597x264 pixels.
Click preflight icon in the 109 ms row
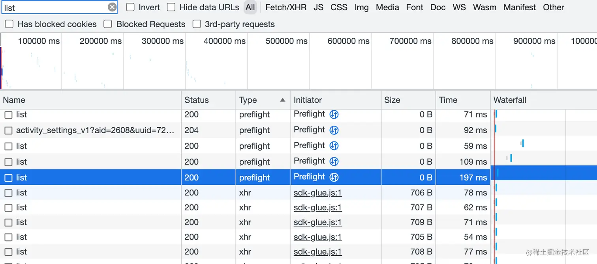[x=334, y=162]
